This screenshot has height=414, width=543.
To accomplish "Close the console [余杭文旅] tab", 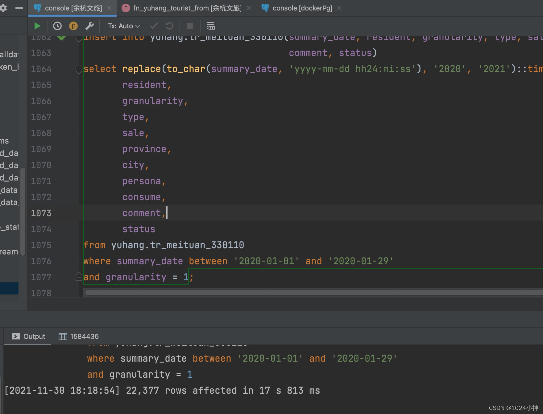I will pos(110,8).
